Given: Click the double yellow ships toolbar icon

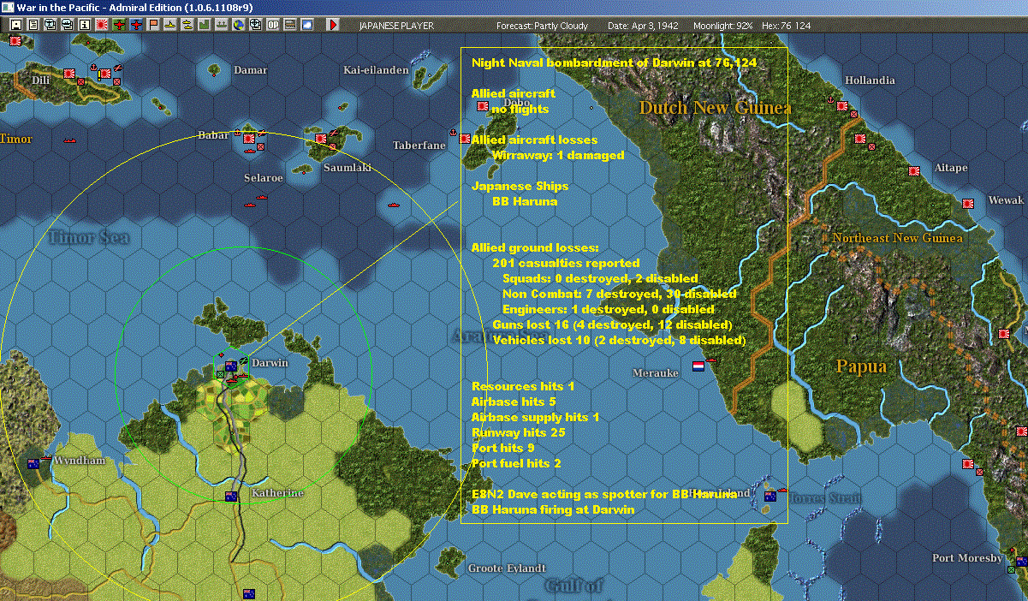Looking at the screenshot, I should click(x=187, y=25).
